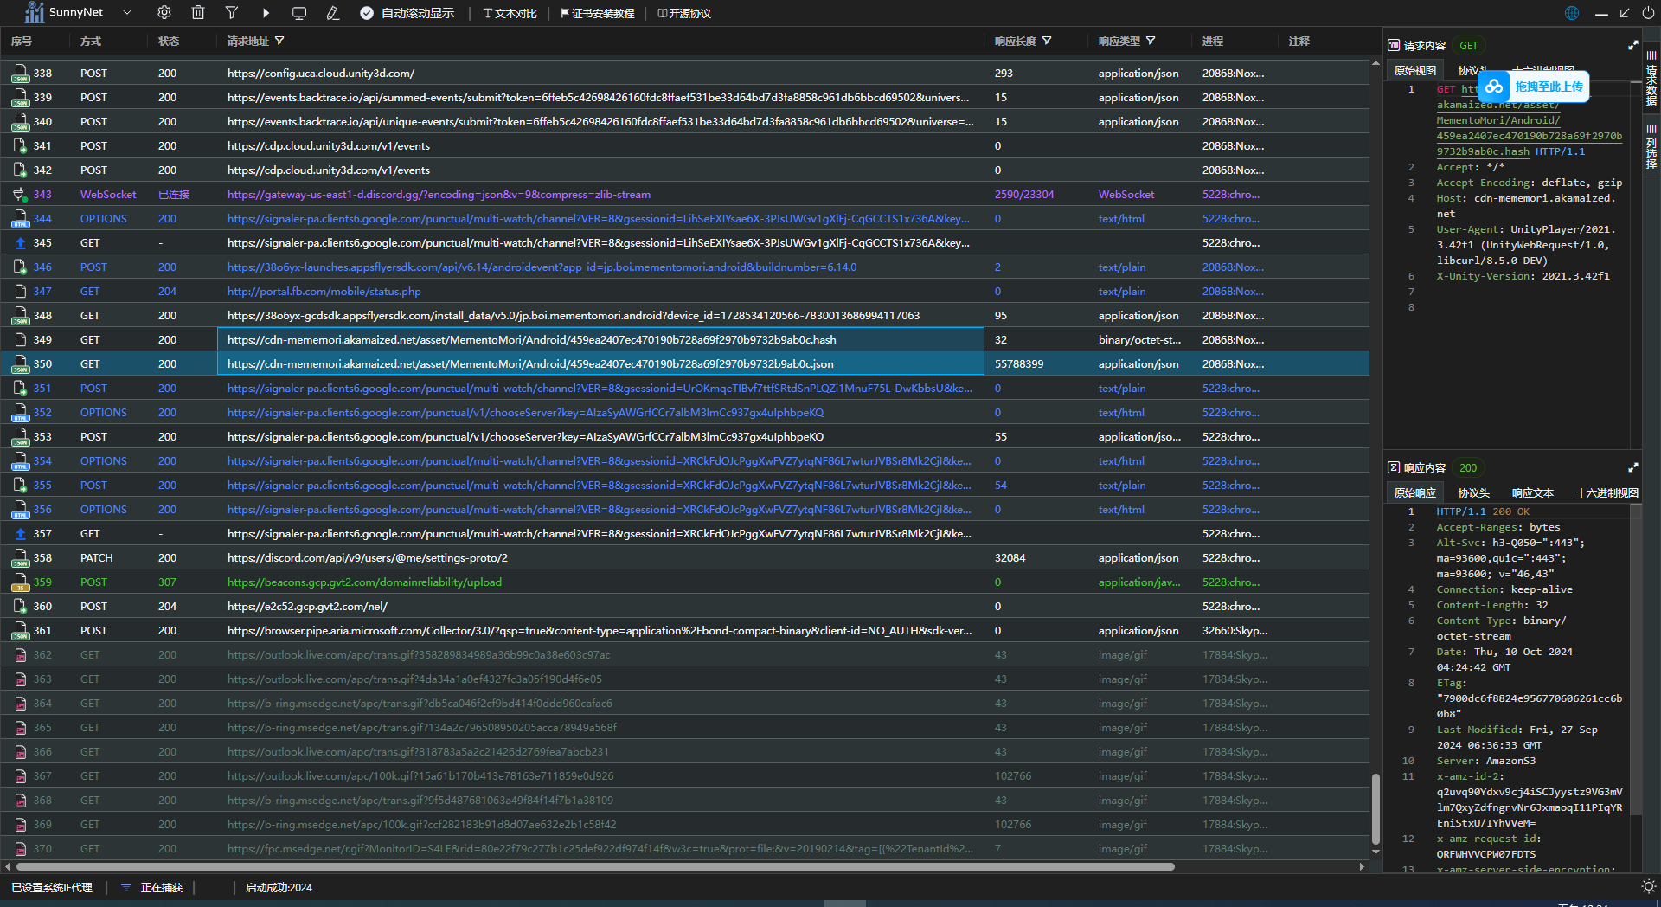Click the pencil edit icon in the toolbar
This screenshot has width=1661, height=907.
click(x=333, y=13)
